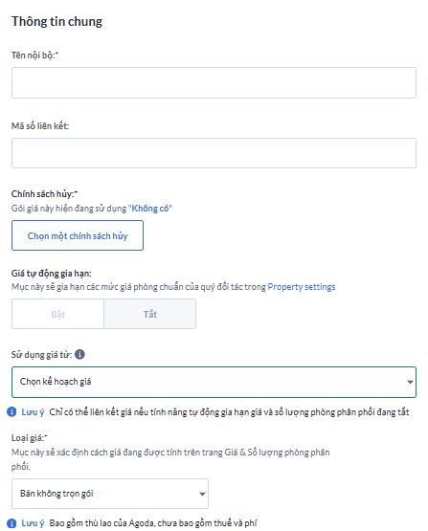Click the info icon before the rate-linking Lưu ý note
This screenshot has width=428, height=531.
tap(11, 411)
